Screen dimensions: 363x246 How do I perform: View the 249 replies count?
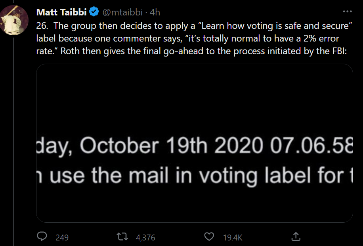pos(62,238)
